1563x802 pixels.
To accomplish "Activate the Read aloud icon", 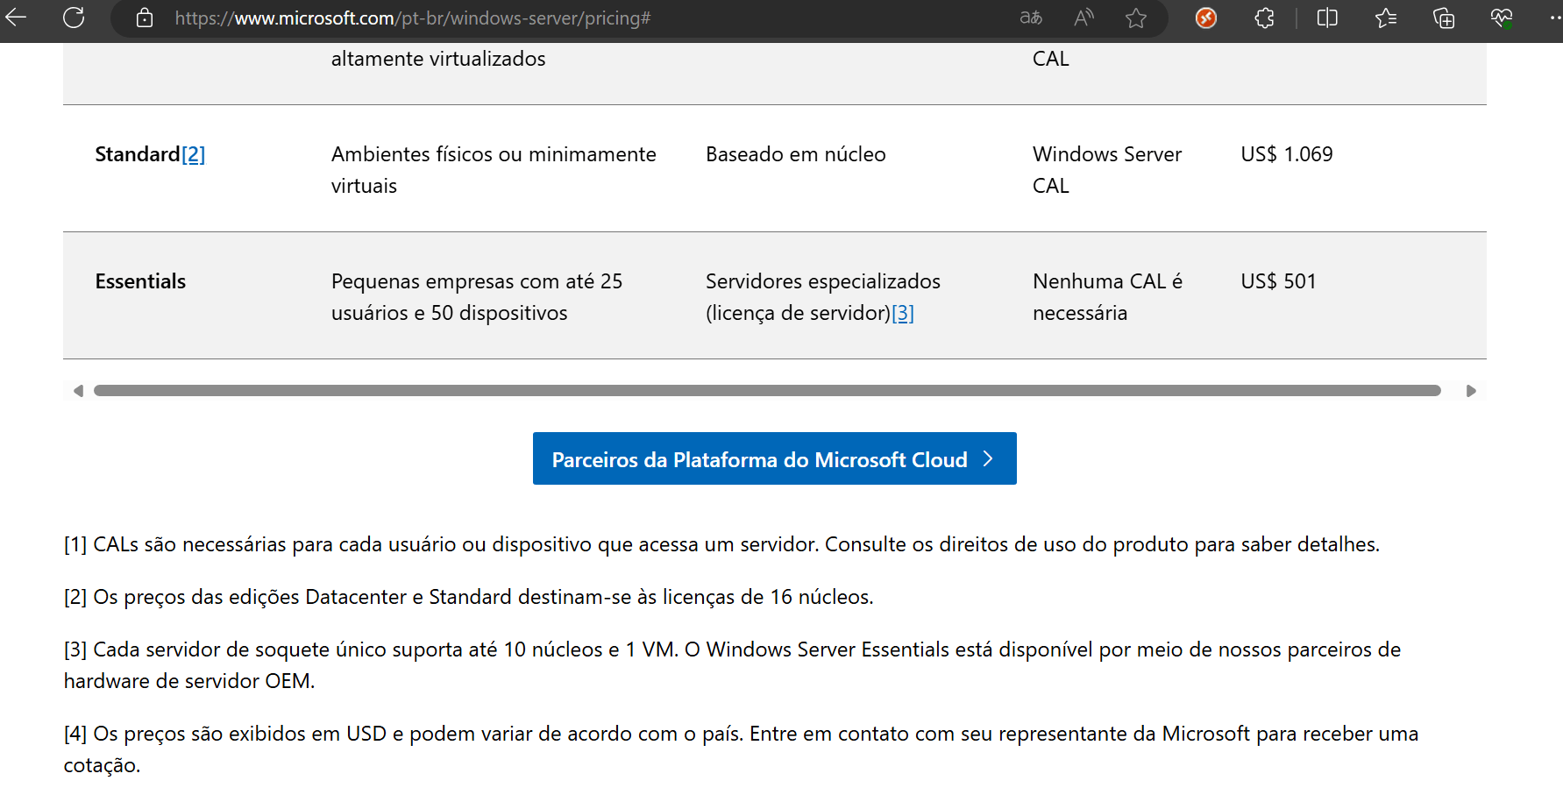I will coord(1083,18).
